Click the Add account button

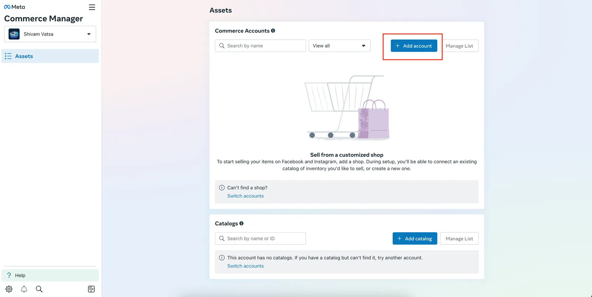pos(414,46)
